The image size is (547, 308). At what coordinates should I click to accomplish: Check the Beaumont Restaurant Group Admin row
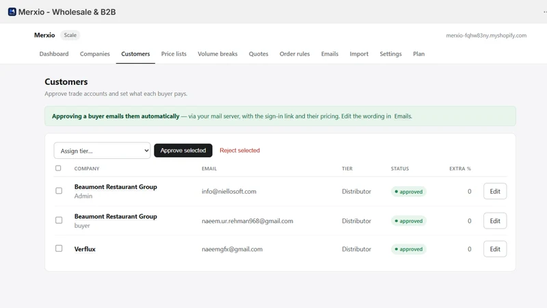point(59,191)
